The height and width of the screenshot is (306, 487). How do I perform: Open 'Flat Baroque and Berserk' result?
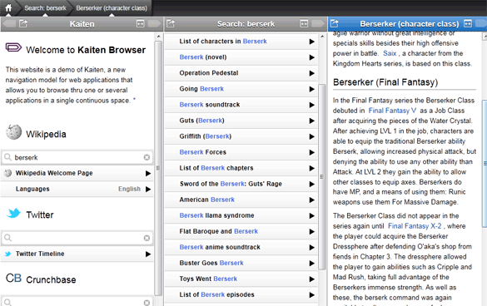(241, 231)
